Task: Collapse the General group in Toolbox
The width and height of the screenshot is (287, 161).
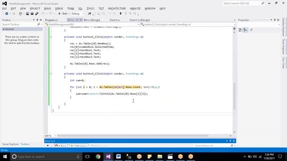Action: pos(4,29)
